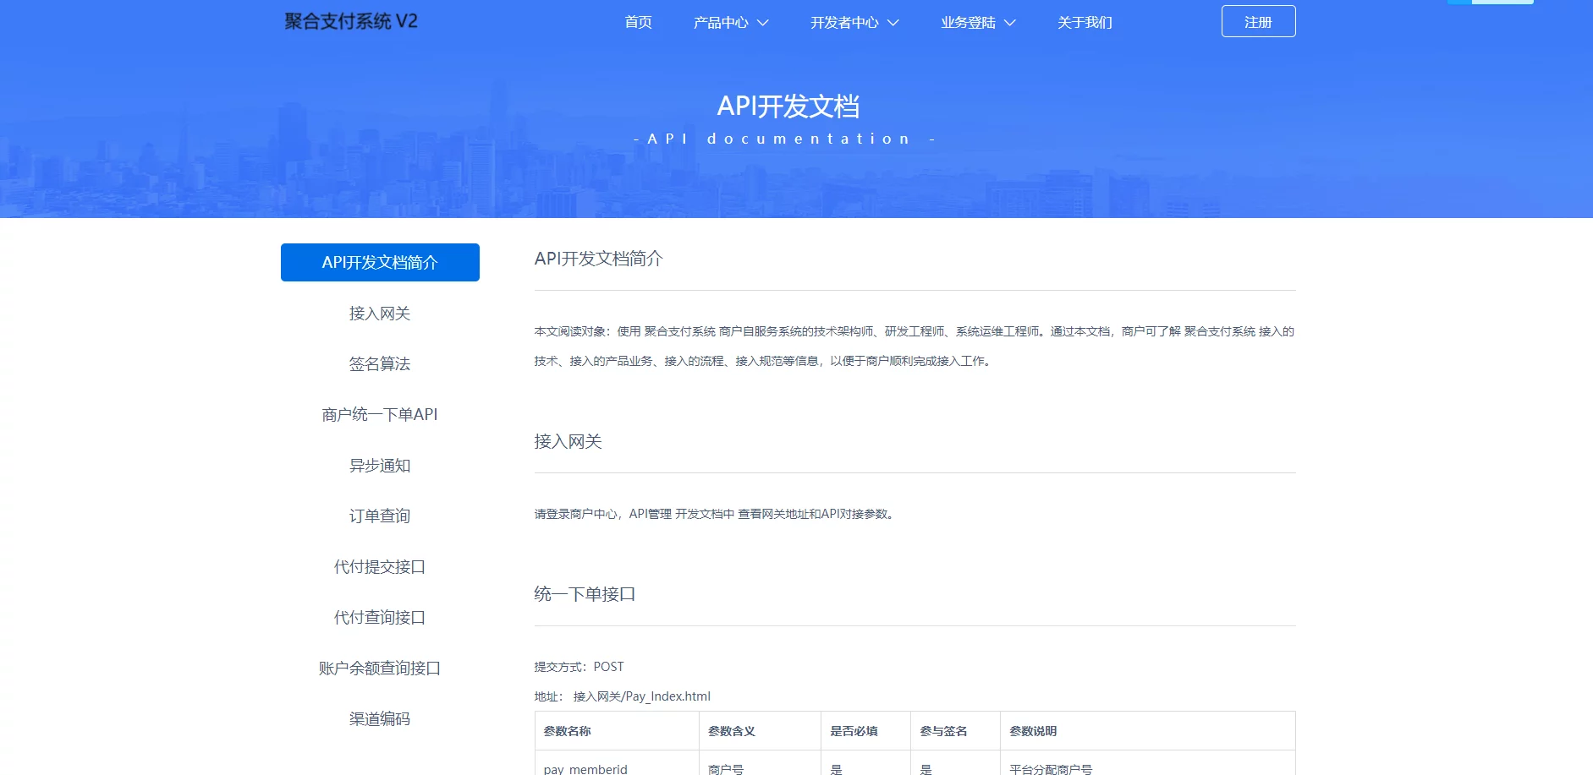Click the 注册 register button
1593x775 pixels.
coord(1258,22)
